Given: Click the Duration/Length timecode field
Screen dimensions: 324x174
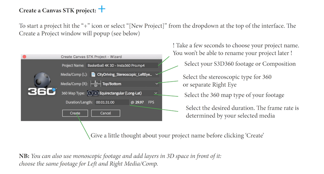Looking at the screenshot, I should [x=112, y=102].
